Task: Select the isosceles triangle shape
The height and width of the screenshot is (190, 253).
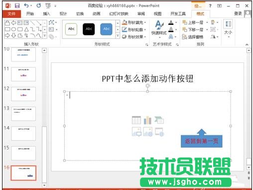Action: click(x=26, y=29)
